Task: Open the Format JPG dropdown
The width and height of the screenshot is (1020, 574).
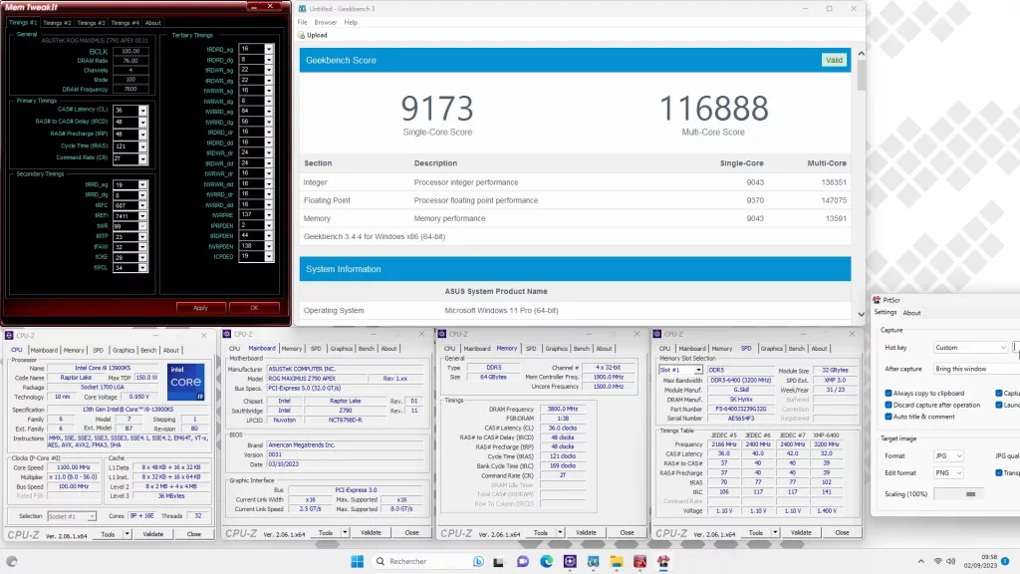Action: tap(948, 456)
